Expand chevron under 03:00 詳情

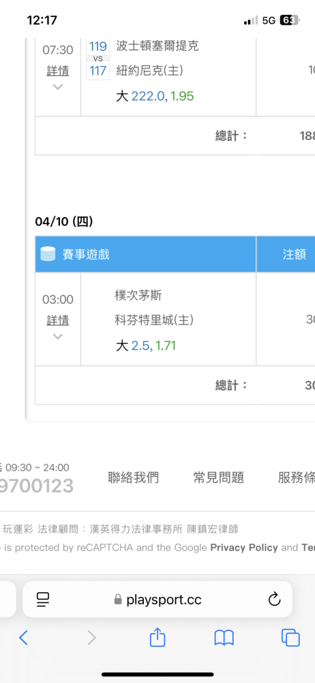pyautogui.click(x=57, y=336)
